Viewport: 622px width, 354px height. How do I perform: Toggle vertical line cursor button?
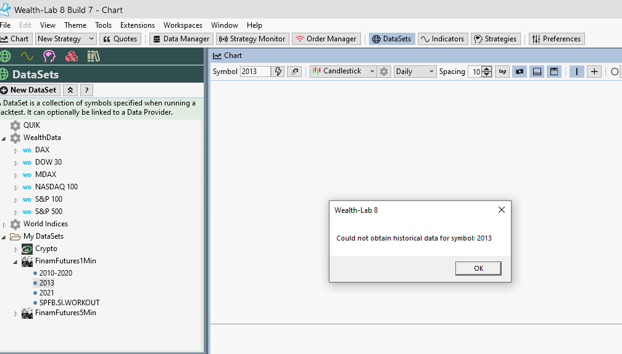(x=577, y=72)
